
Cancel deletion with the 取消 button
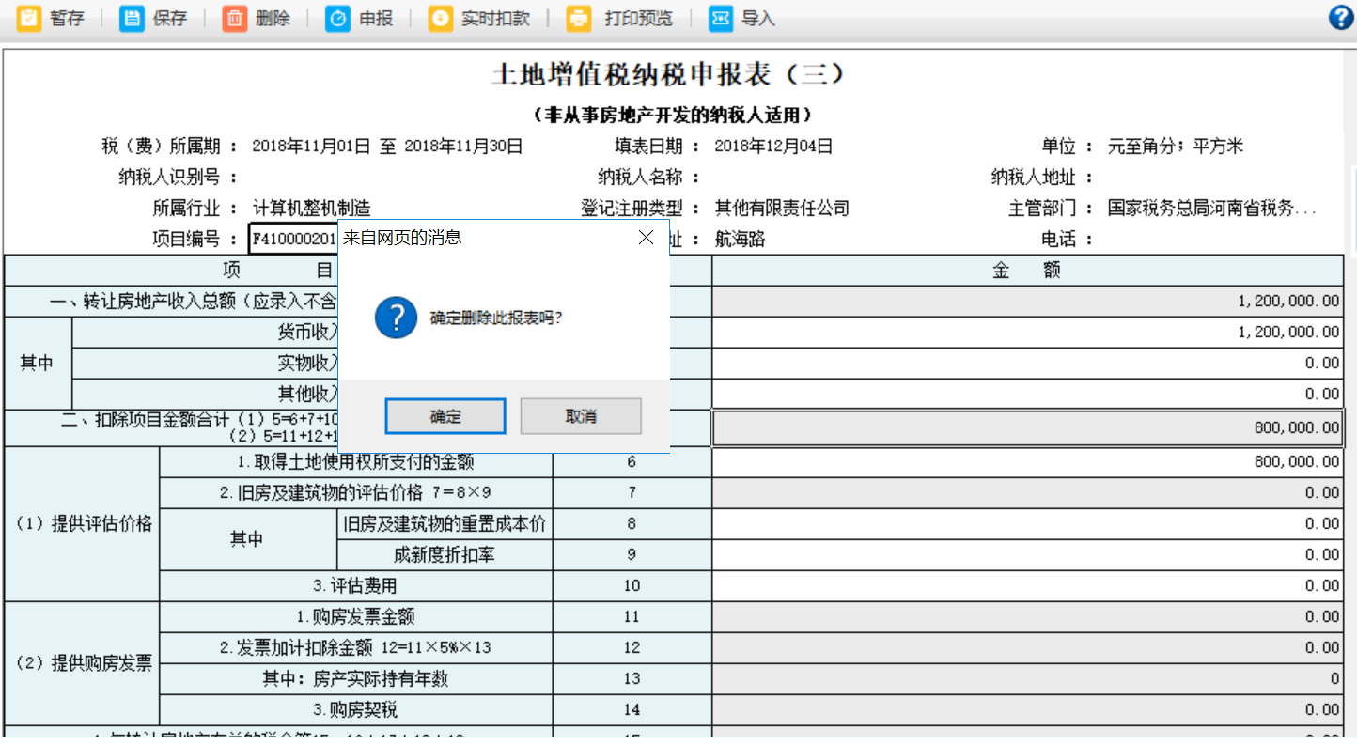point(581,416)
